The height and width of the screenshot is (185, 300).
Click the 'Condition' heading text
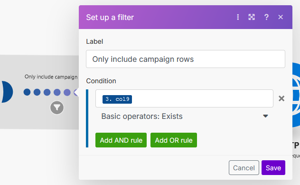coord(101,81)
